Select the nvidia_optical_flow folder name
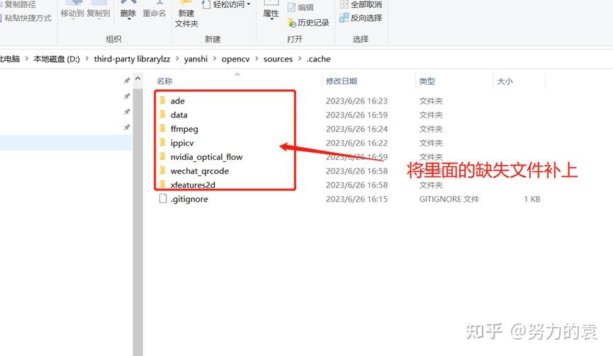Viewport: 613px width, 356px height. click(x=206, y=157)
